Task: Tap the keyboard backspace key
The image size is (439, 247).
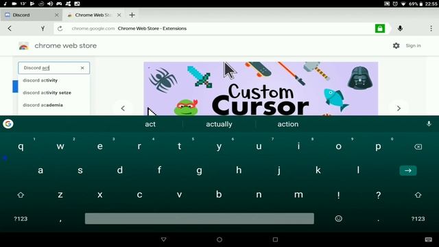Action: (418, 147)
